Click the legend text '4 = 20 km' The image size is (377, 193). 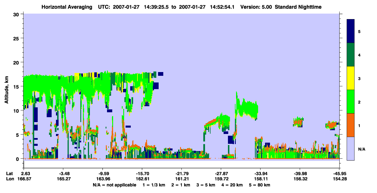tap(233, 185)
